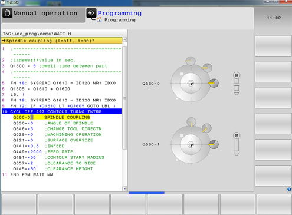Click parameter Q529=+0 MACHINING OPERATION

(57, 134)
